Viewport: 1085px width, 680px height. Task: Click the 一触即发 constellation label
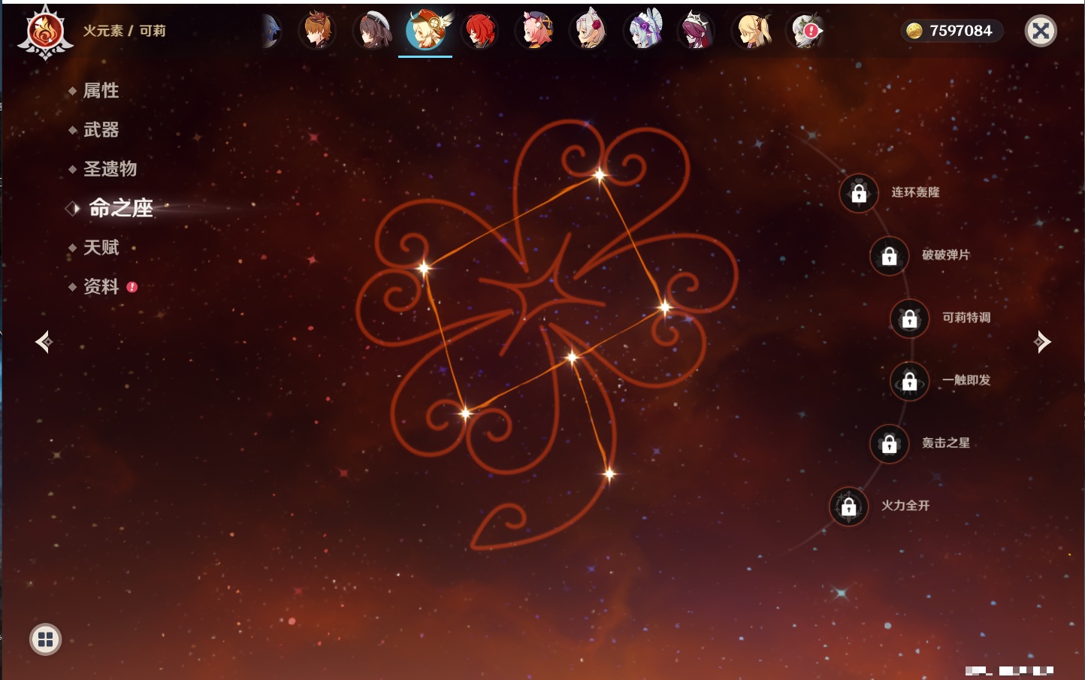pyautogui.click(x=966, y=380)
